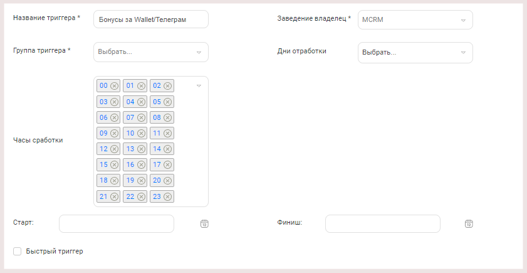This screenshot has height=273, width=527.
Task: Focus the Старт date input field
Action: [117, 224]
